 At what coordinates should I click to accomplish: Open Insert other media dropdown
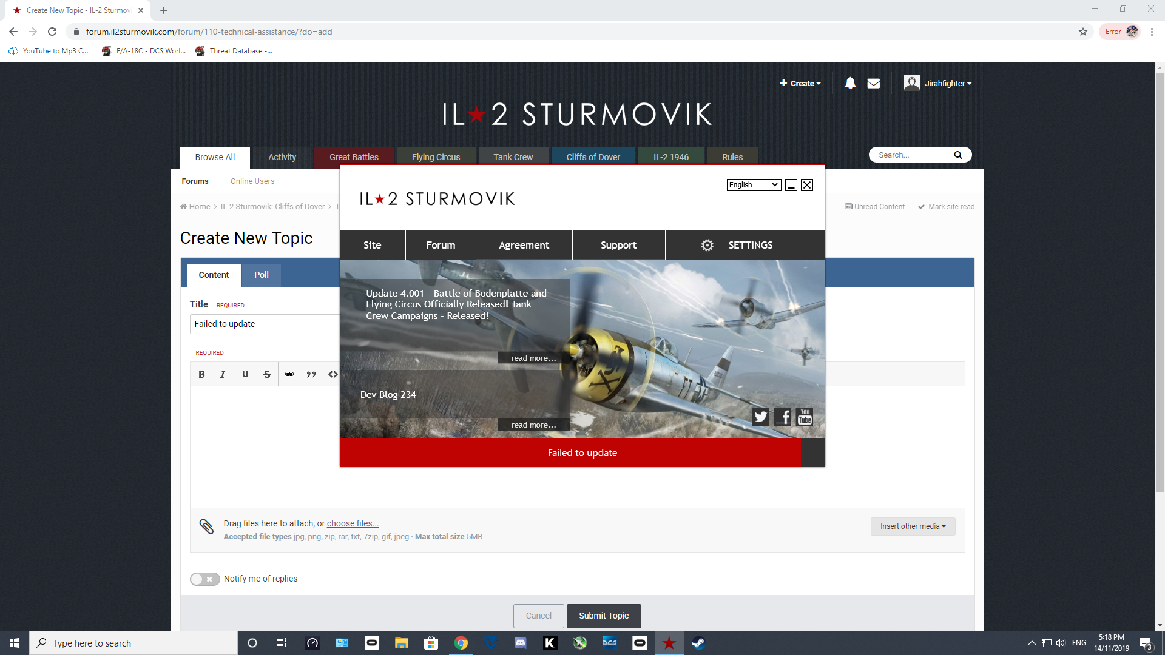pos(913,526)
